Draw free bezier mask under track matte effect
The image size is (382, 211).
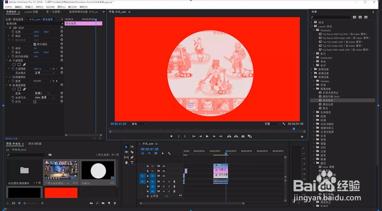[x=24, y=89]
